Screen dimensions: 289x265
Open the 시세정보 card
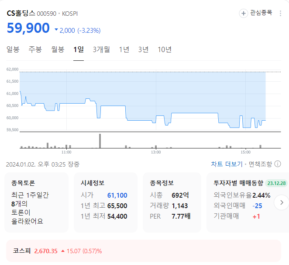tap(106, 202)
